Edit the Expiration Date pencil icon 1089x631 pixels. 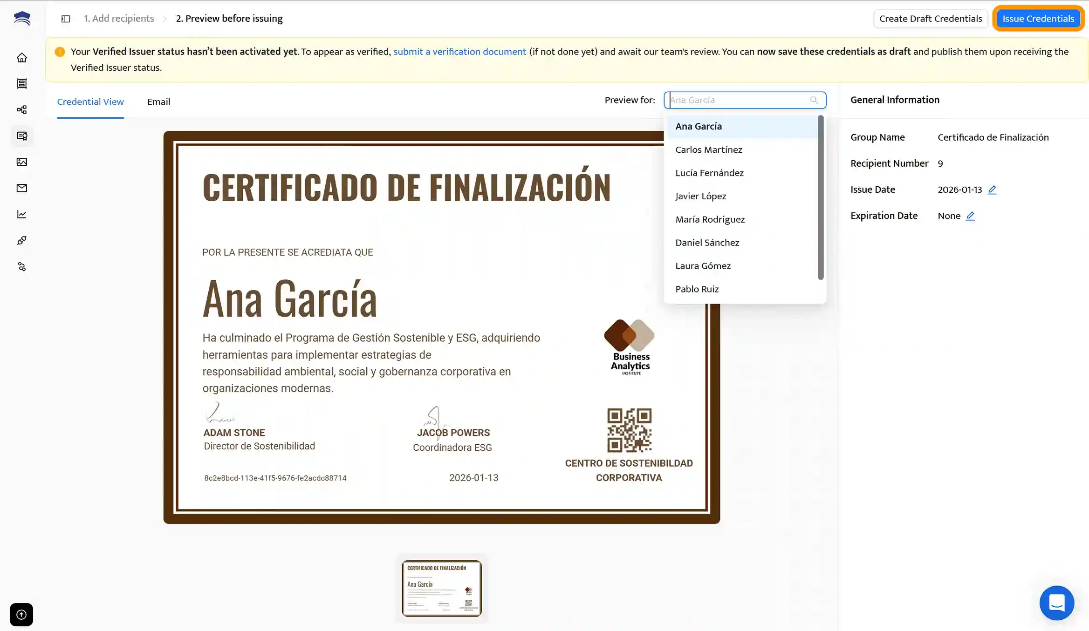click(x=970, y=216)
